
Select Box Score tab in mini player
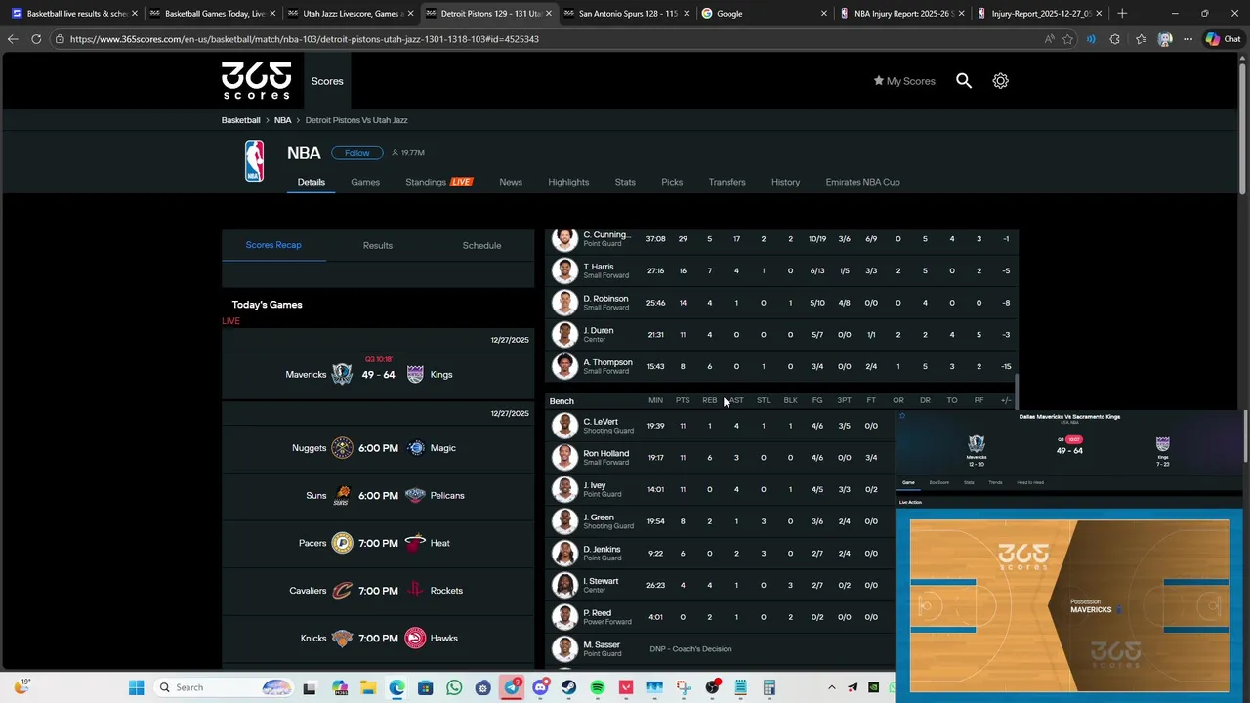point(938,482)
